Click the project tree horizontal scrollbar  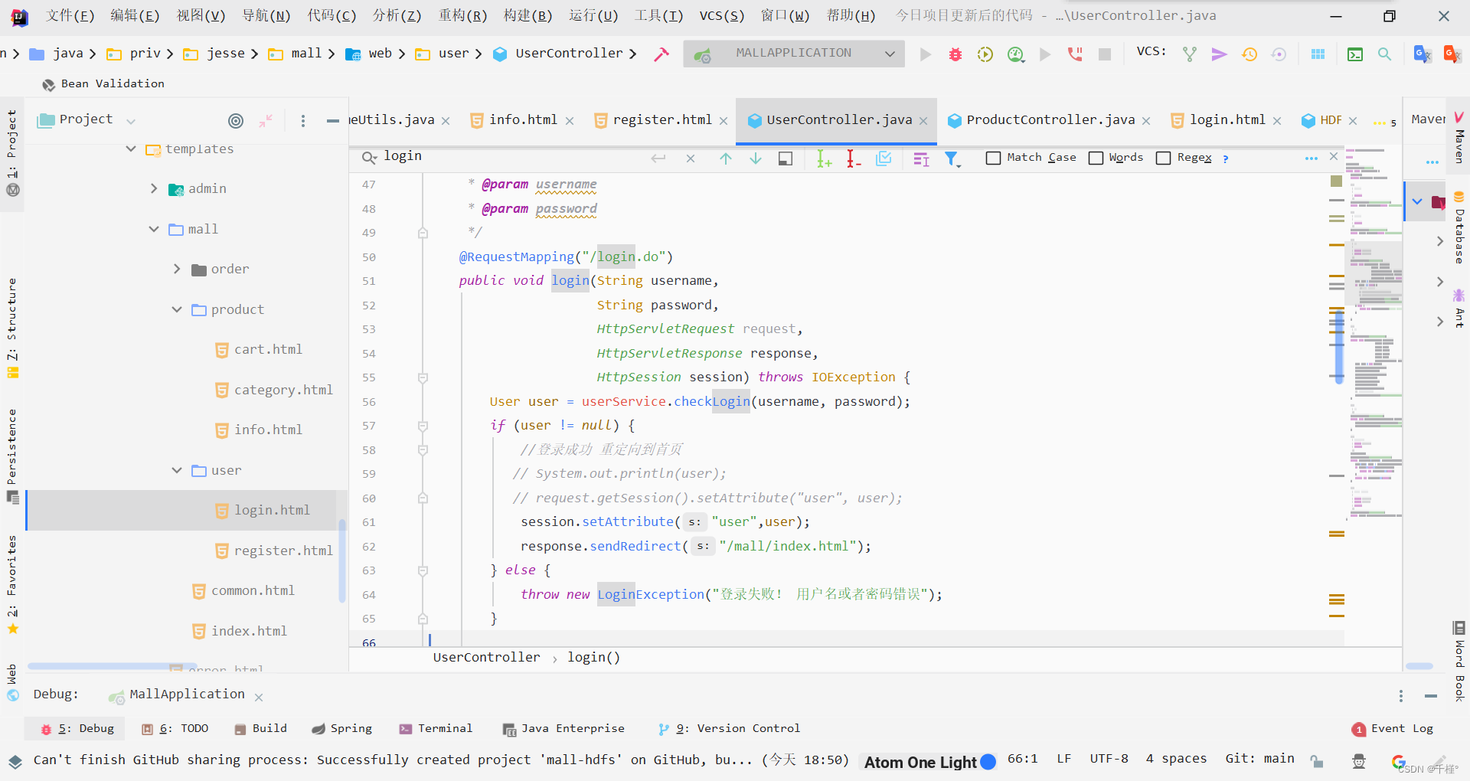111,666
